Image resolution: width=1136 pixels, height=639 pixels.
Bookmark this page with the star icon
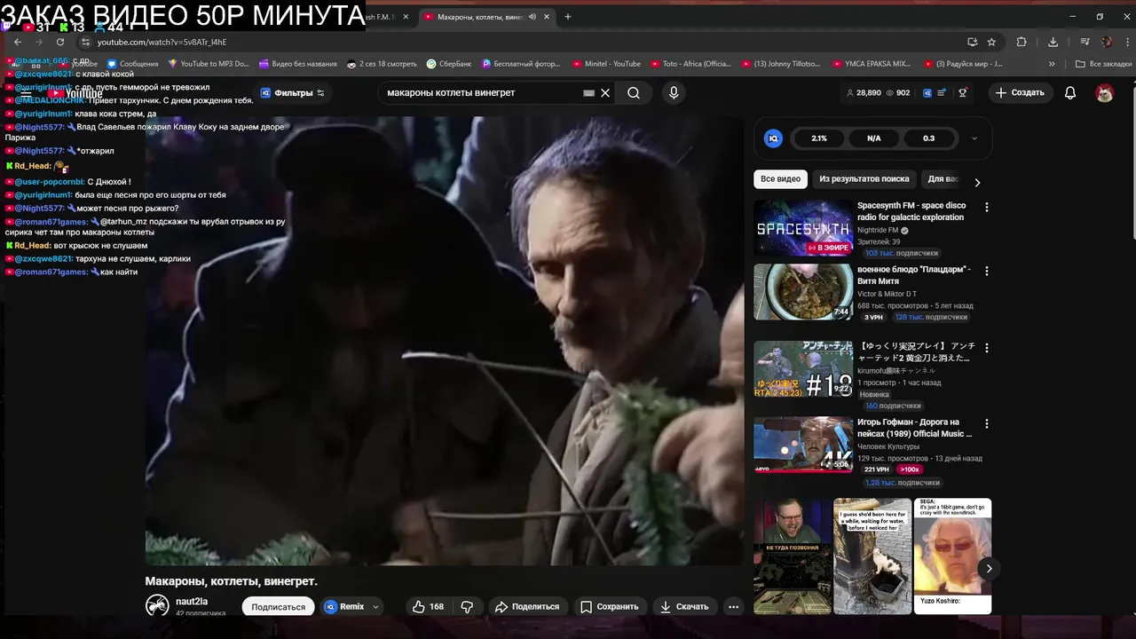point(991,42)
